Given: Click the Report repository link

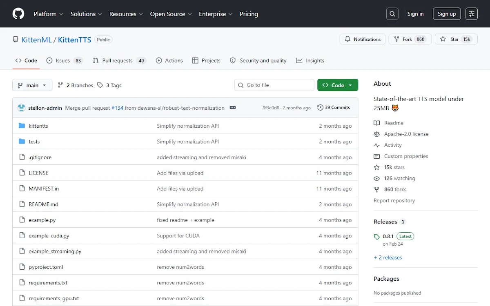Looking at the screenshot, I should coord(394,201).
